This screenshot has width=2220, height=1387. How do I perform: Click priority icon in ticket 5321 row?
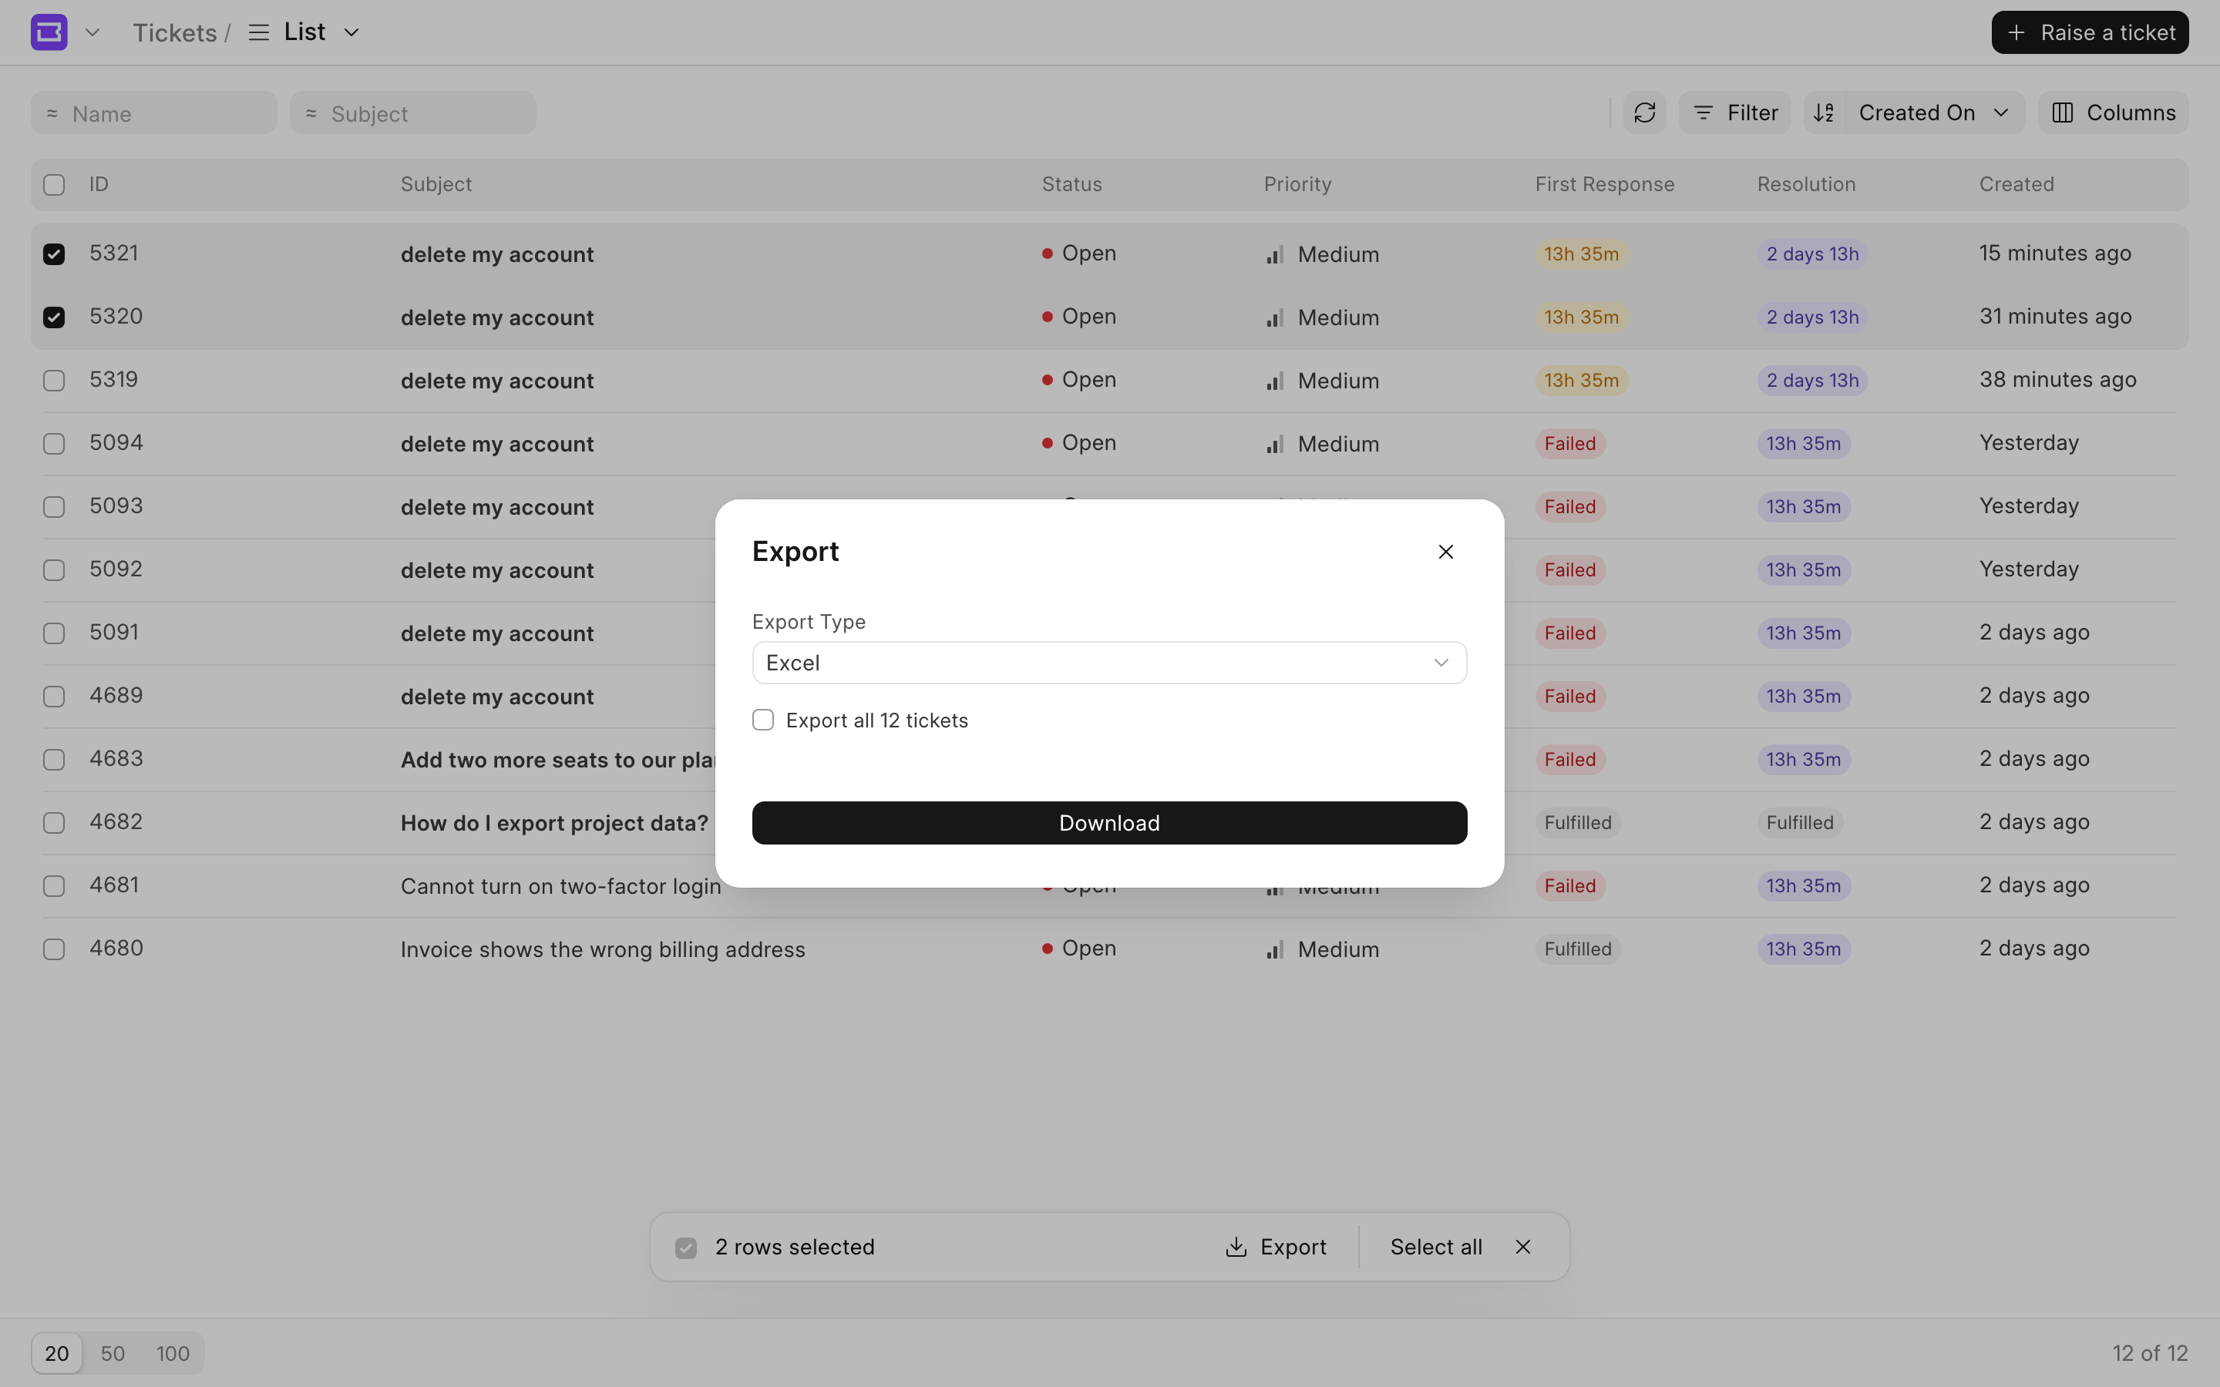coord(1274,255)
